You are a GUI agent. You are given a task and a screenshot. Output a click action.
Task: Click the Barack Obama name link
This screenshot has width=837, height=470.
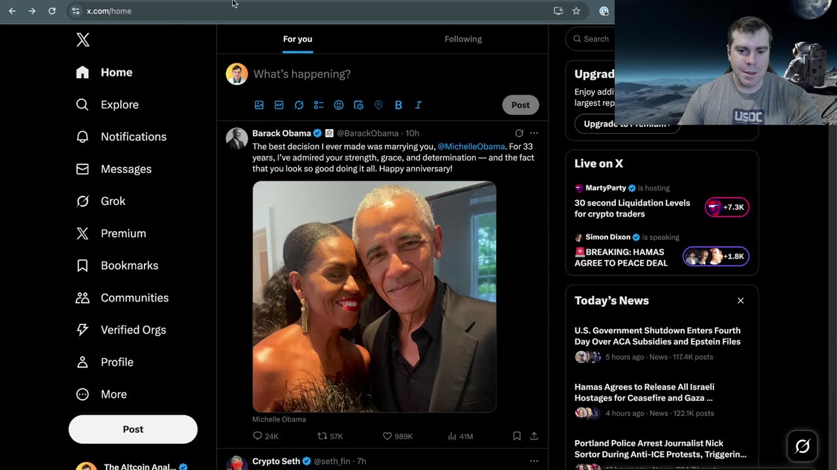[x=282, y=133]
